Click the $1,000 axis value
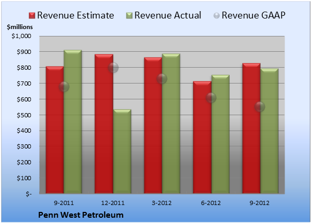The width and height of the screenshot is (311, 223). pos(21,36)
